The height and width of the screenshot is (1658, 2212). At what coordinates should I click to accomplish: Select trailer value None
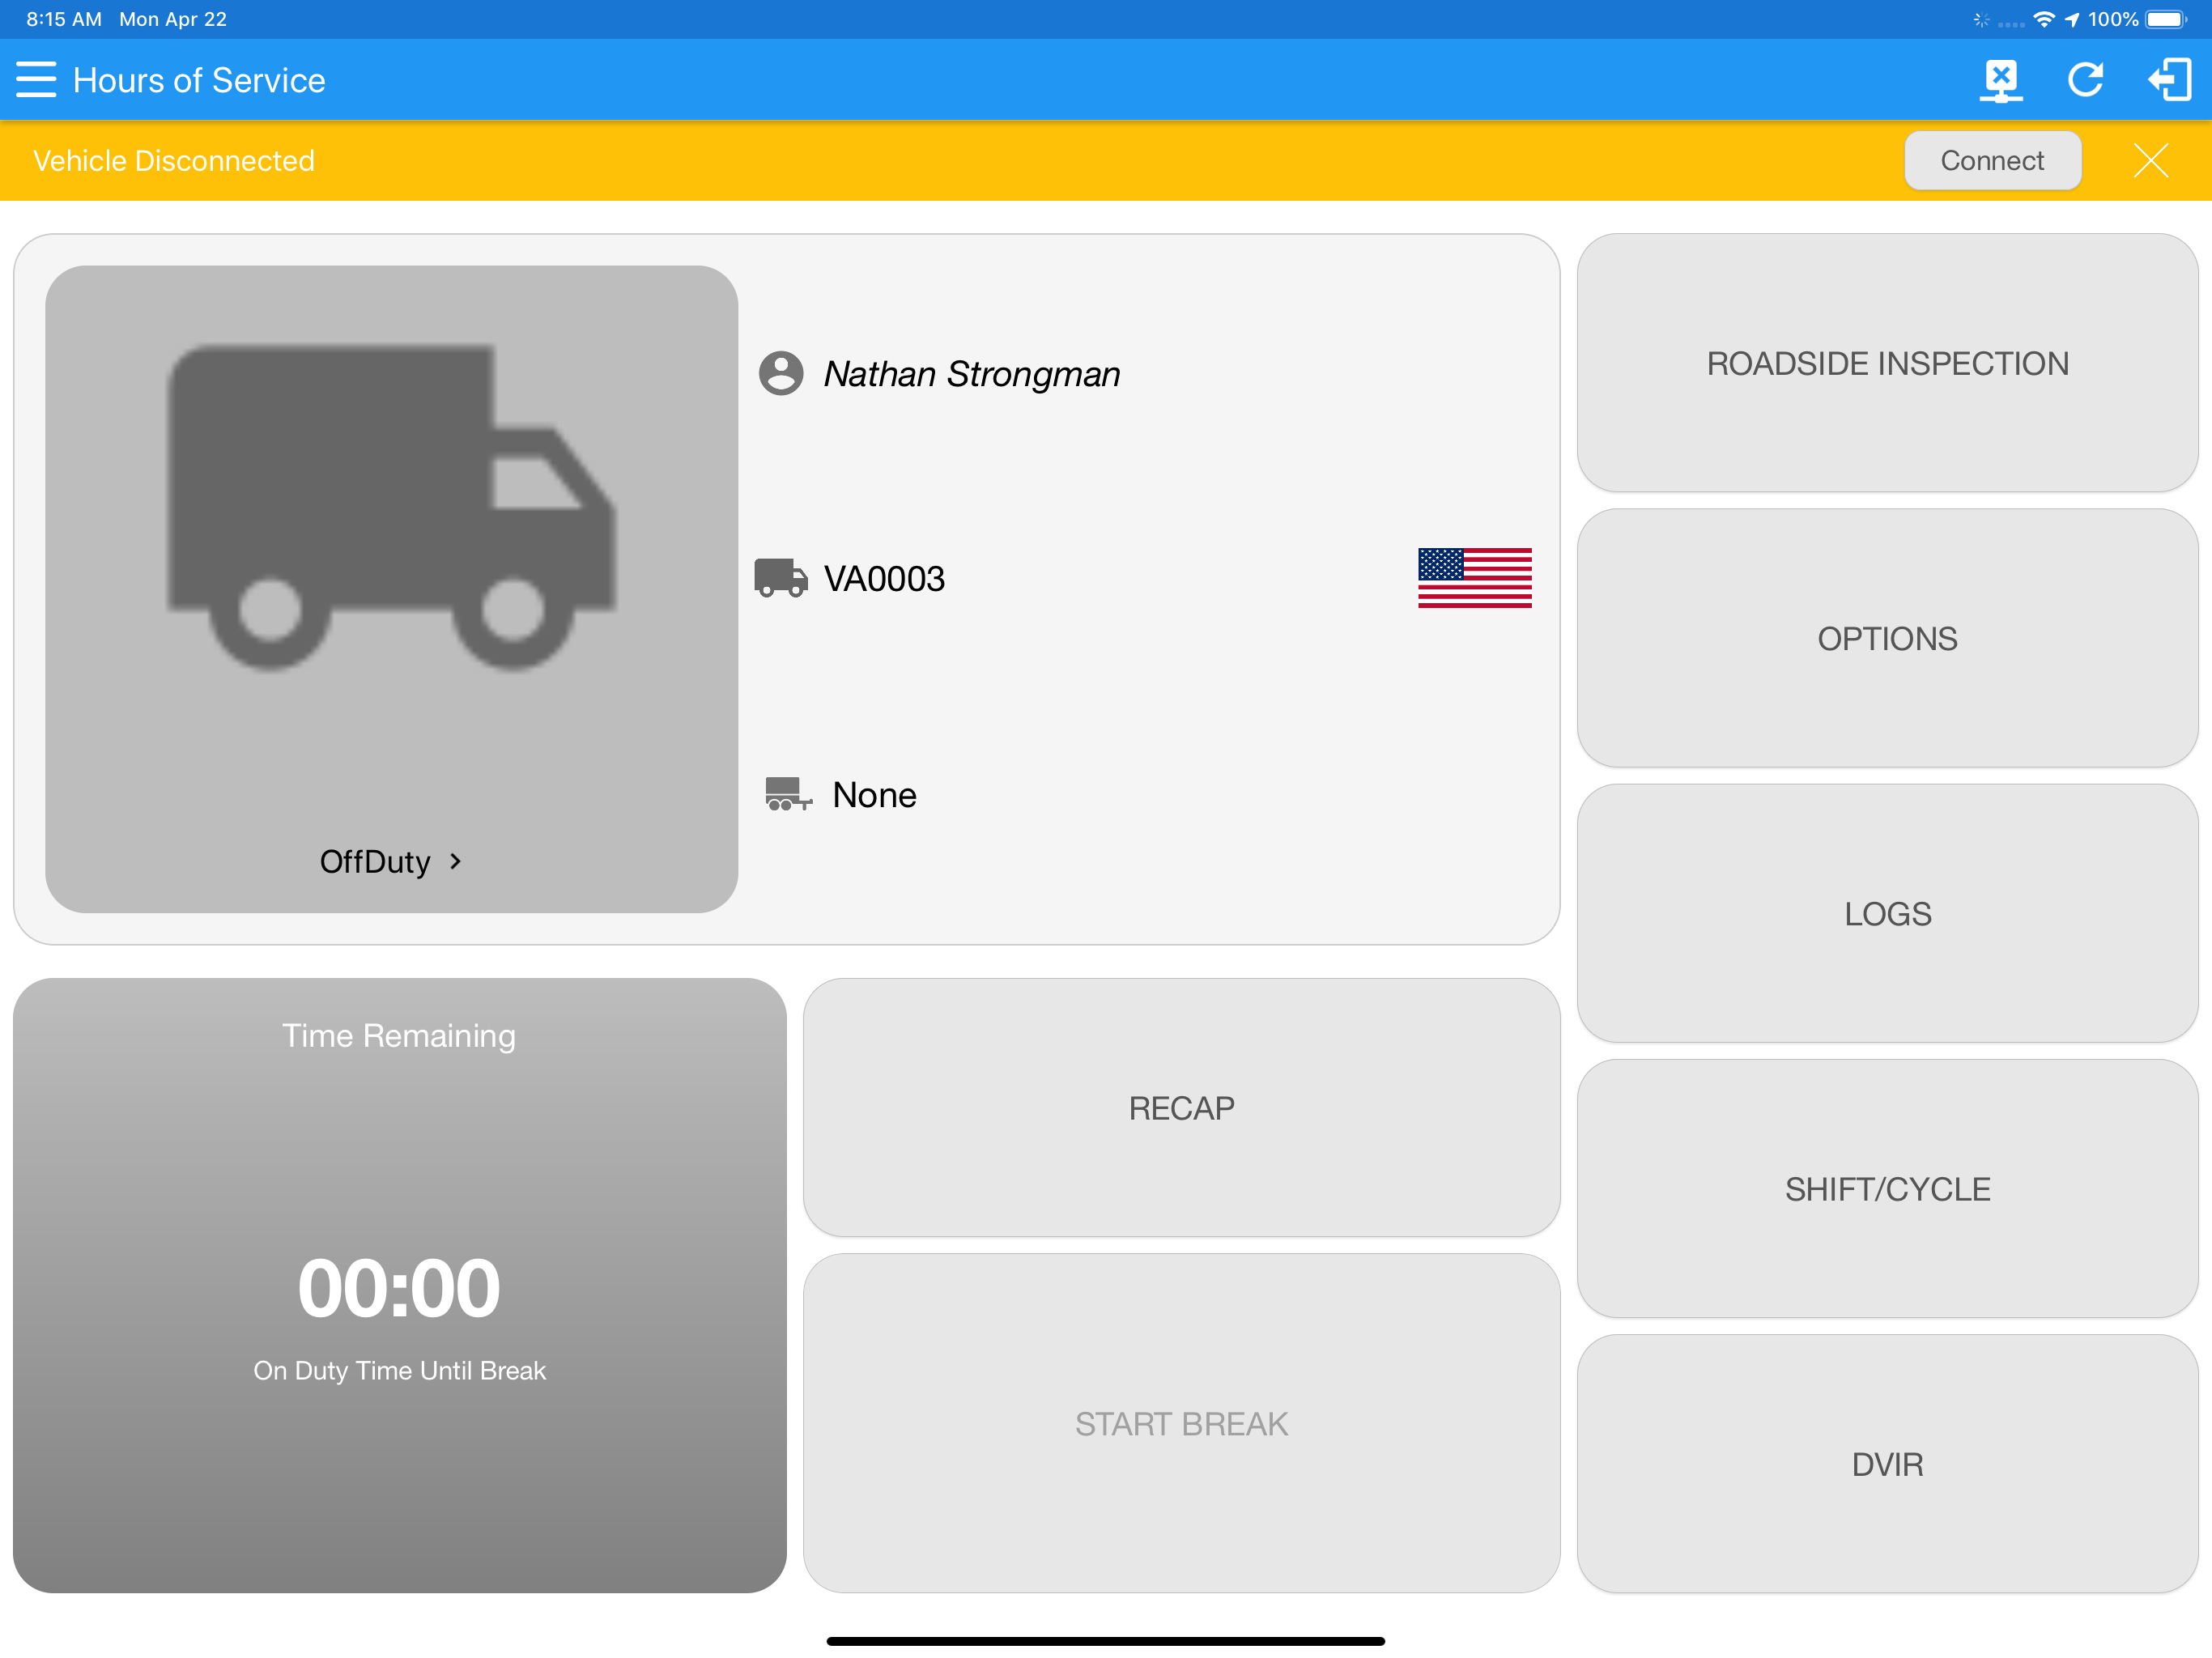[x=874, y=795]
